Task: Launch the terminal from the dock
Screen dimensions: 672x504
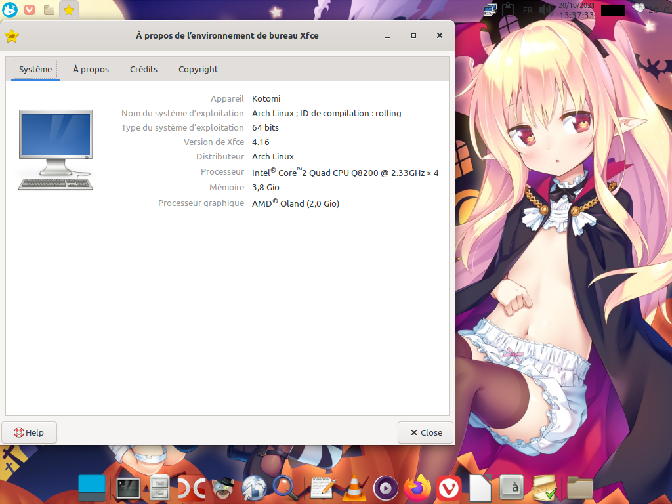Action: (128, 488)
